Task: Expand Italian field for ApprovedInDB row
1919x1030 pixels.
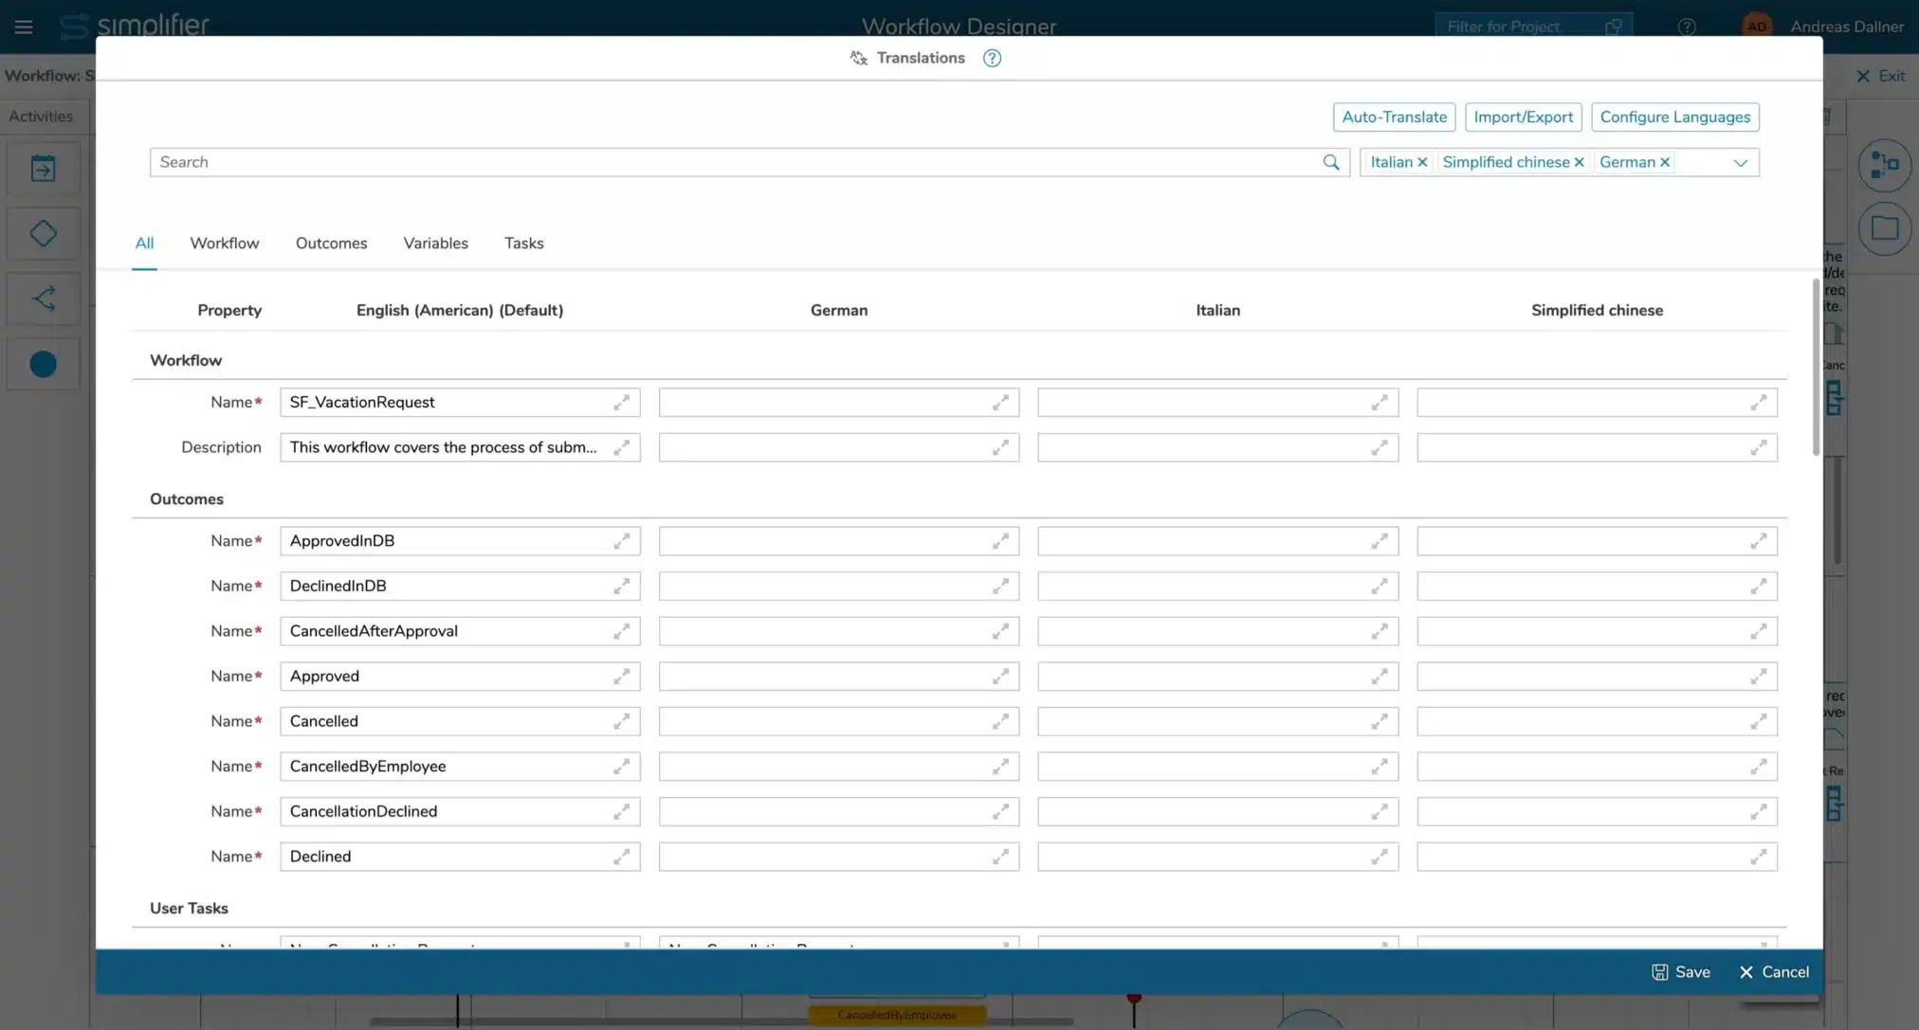Action: click(1380, 541)
